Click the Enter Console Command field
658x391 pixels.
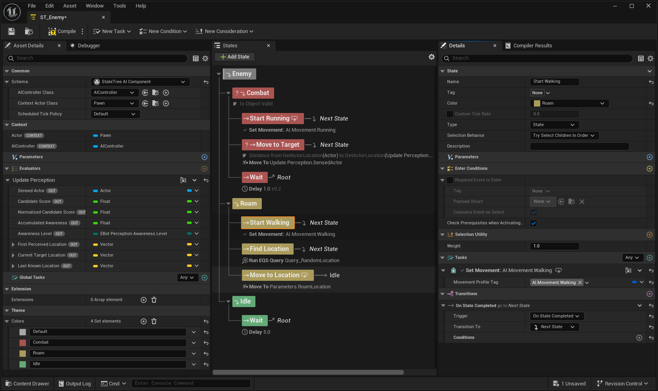[x=191, y=383]
